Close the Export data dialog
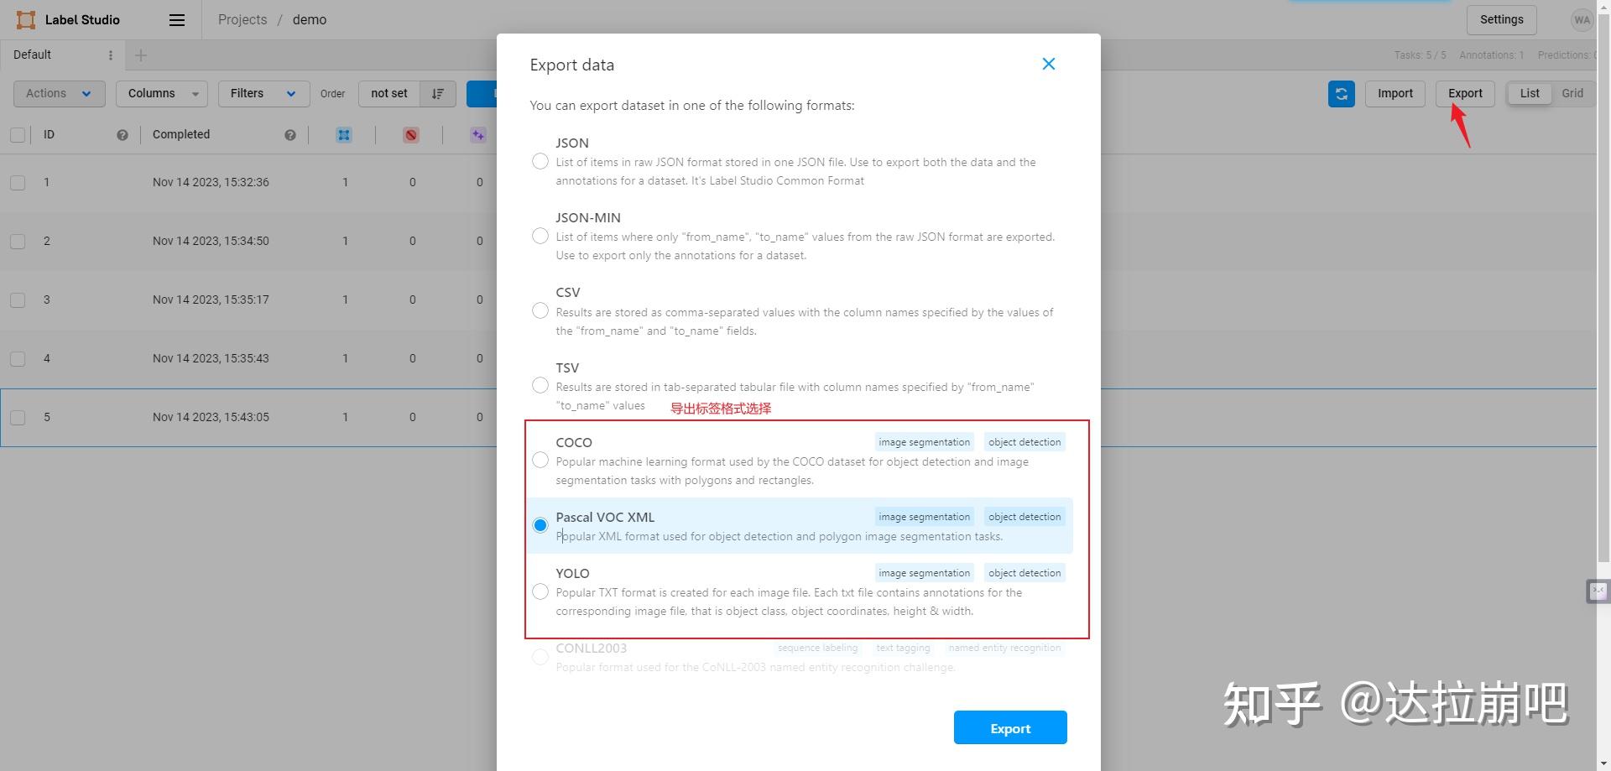This screenshot has width=1611, height=771. 1048,64
